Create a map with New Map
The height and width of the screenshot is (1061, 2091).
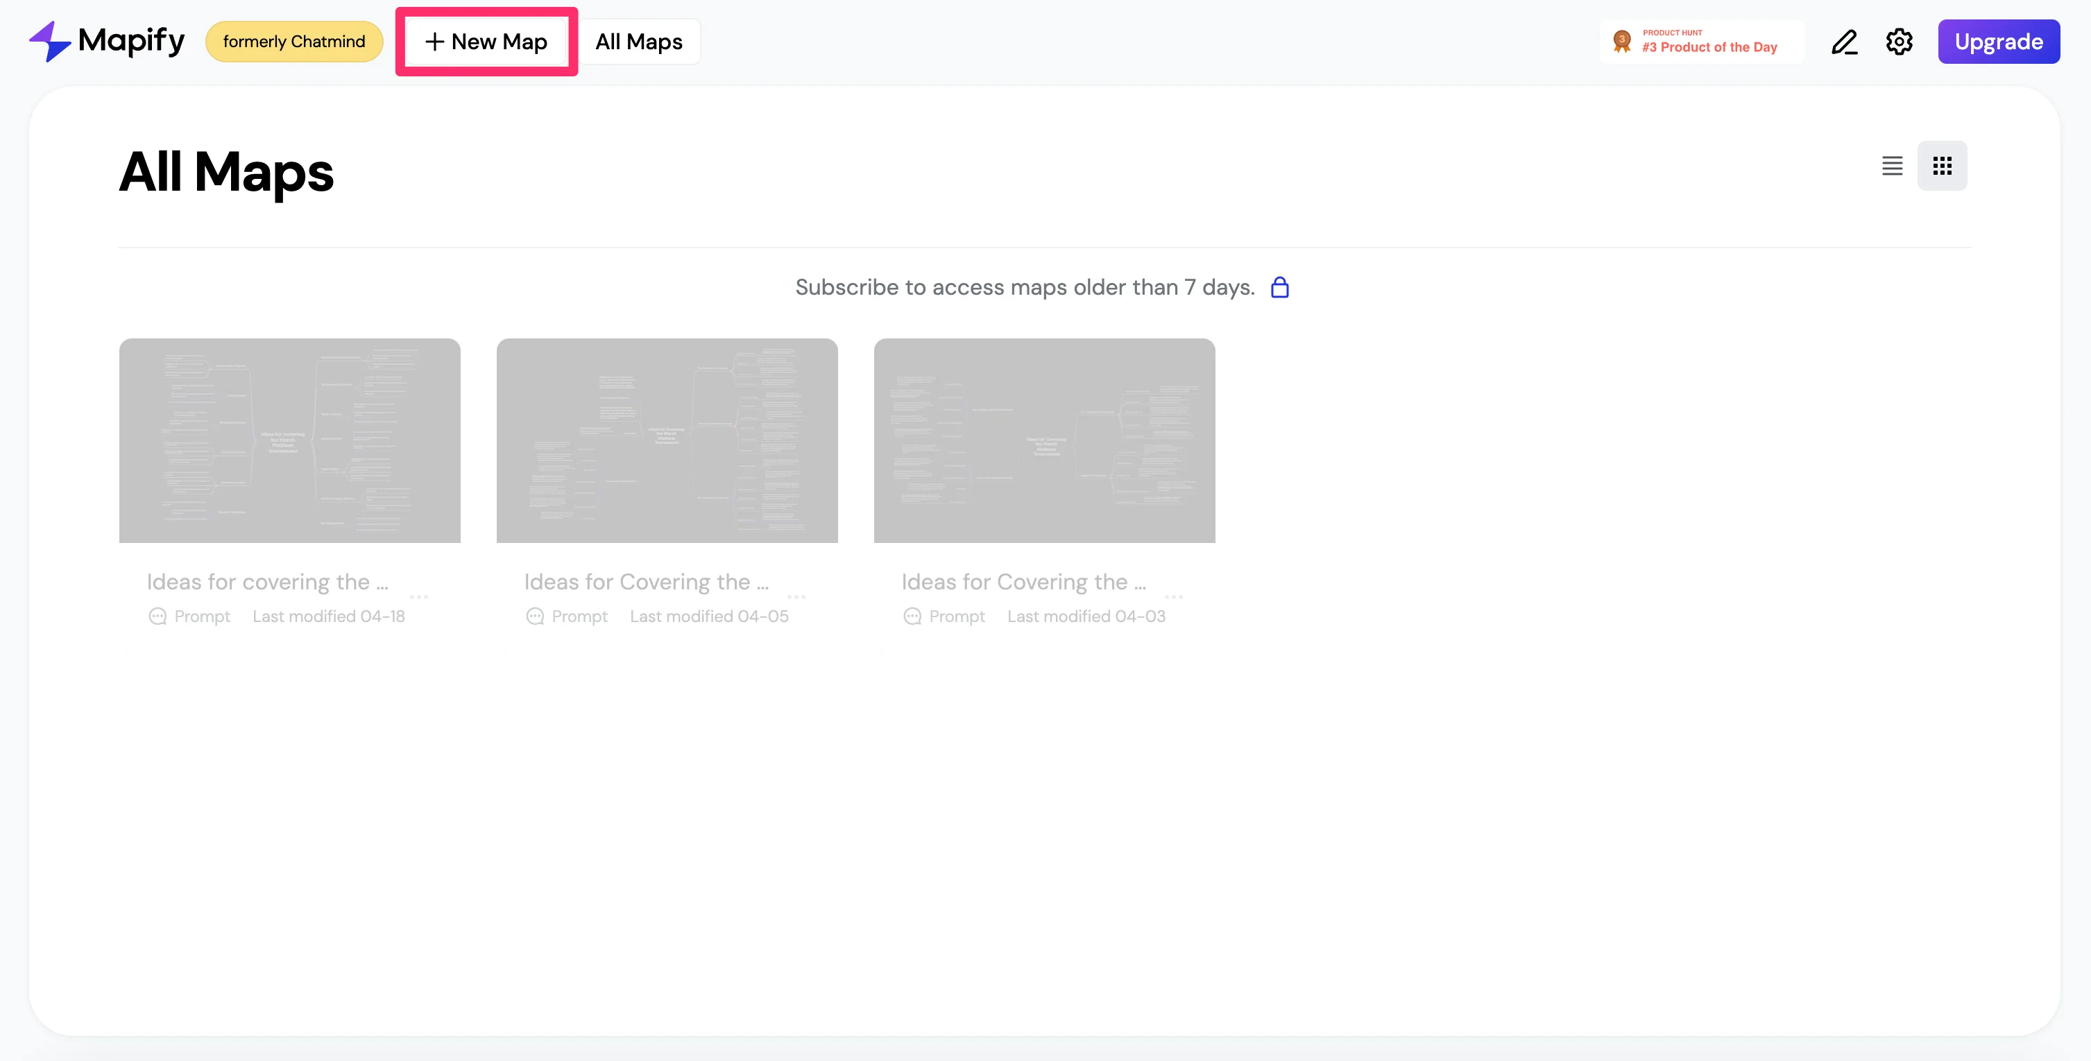tap(486, 42)
